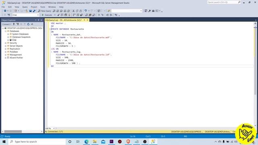Pin the SQLQuery2.sql tab

[84, 20]
